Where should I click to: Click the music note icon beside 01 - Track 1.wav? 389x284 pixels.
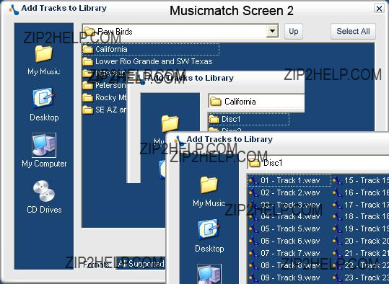[x=253, y=181]
